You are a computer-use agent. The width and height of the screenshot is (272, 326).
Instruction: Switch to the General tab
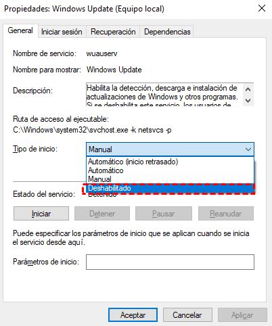pos(20,30)
